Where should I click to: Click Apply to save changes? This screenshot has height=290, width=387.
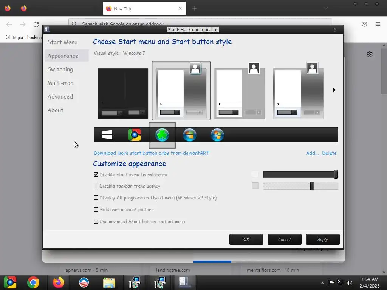[x=323, y=239]
